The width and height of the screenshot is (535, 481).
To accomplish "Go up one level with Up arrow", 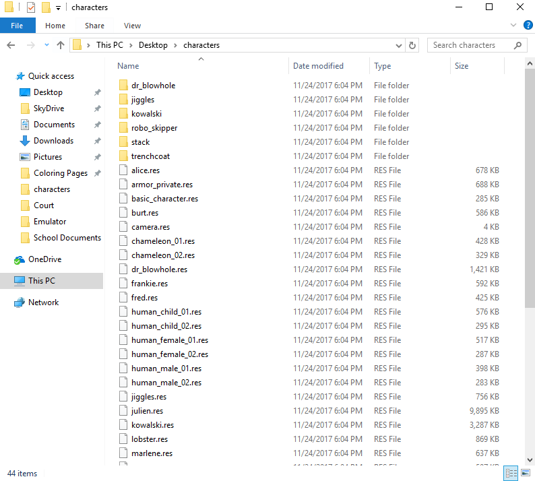I will point(61,45).
